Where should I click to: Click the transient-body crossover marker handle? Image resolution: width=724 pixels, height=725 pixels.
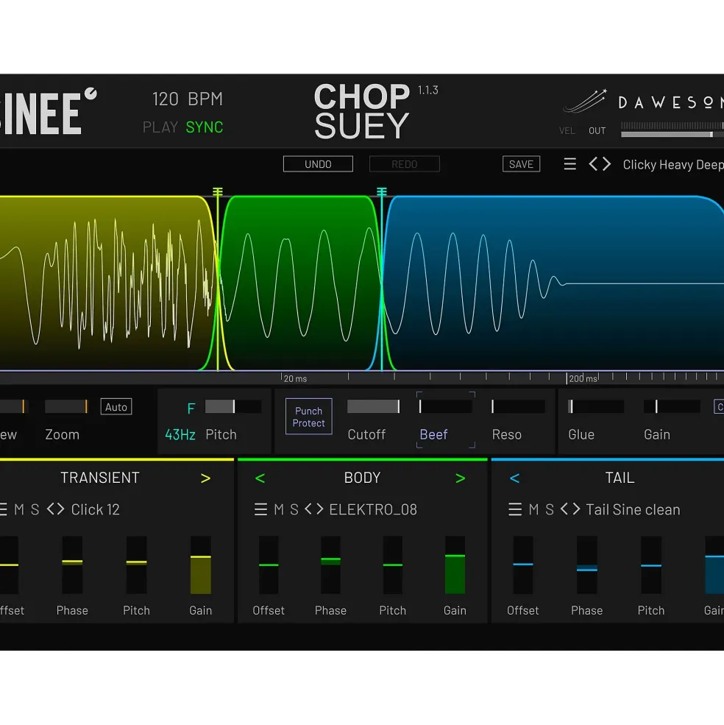point(218,191)
